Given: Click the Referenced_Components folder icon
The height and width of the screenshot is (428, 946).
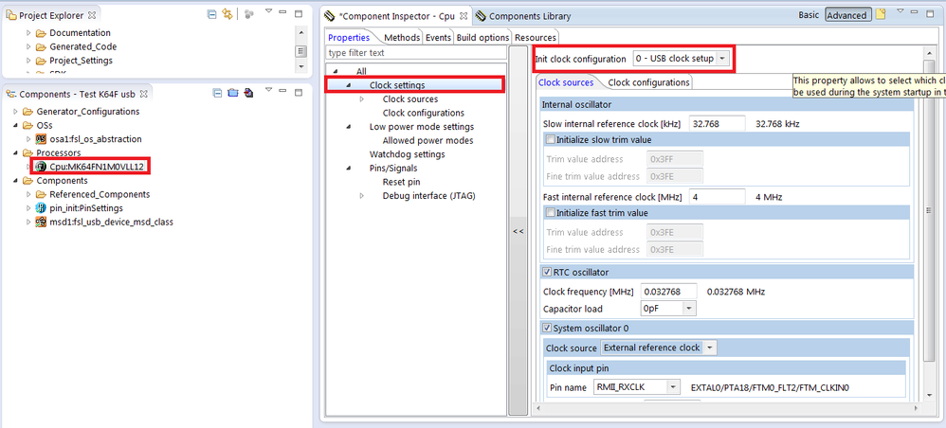Looking at the screenshot, I should [41, 195].
